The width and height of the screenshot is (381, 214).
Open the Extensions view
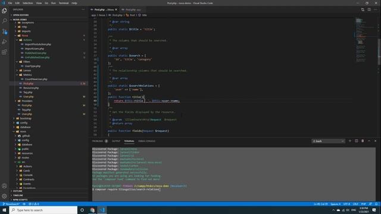point(4,52)
